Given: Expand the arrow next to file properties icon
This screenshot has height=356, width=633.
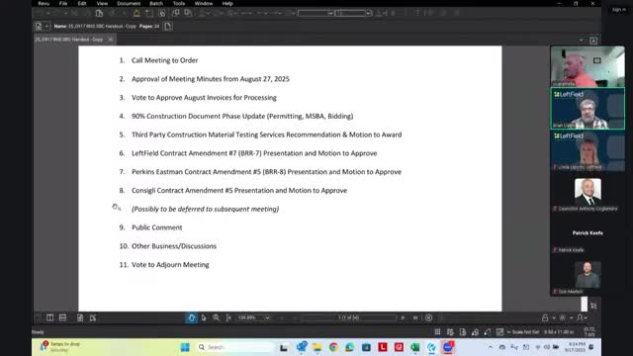Looking at the screenshot, I should tap(46, 27).
